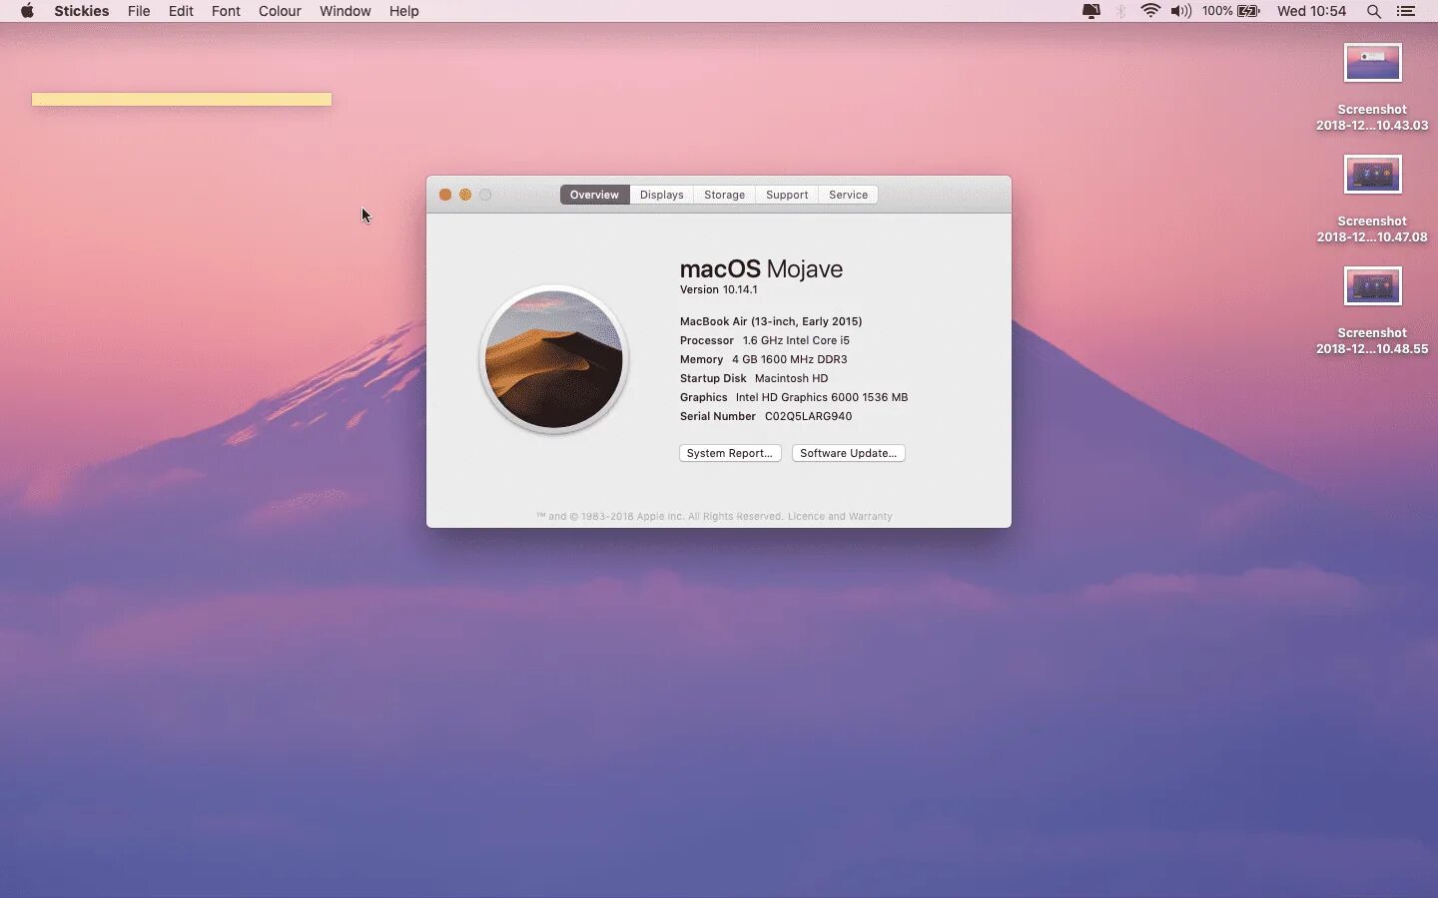1438x898 pixels.
Task: Click the System Report... button
Action: click(730, 453)
